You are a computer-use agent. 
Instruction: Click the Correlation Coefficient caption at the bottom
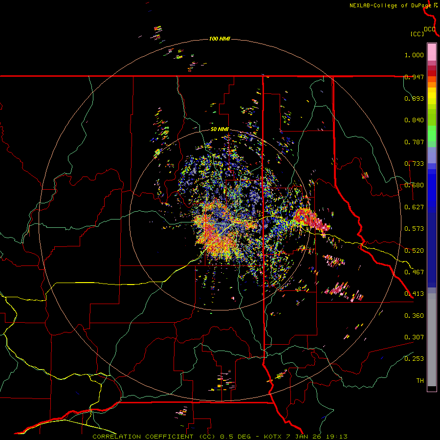coord(220,437)
